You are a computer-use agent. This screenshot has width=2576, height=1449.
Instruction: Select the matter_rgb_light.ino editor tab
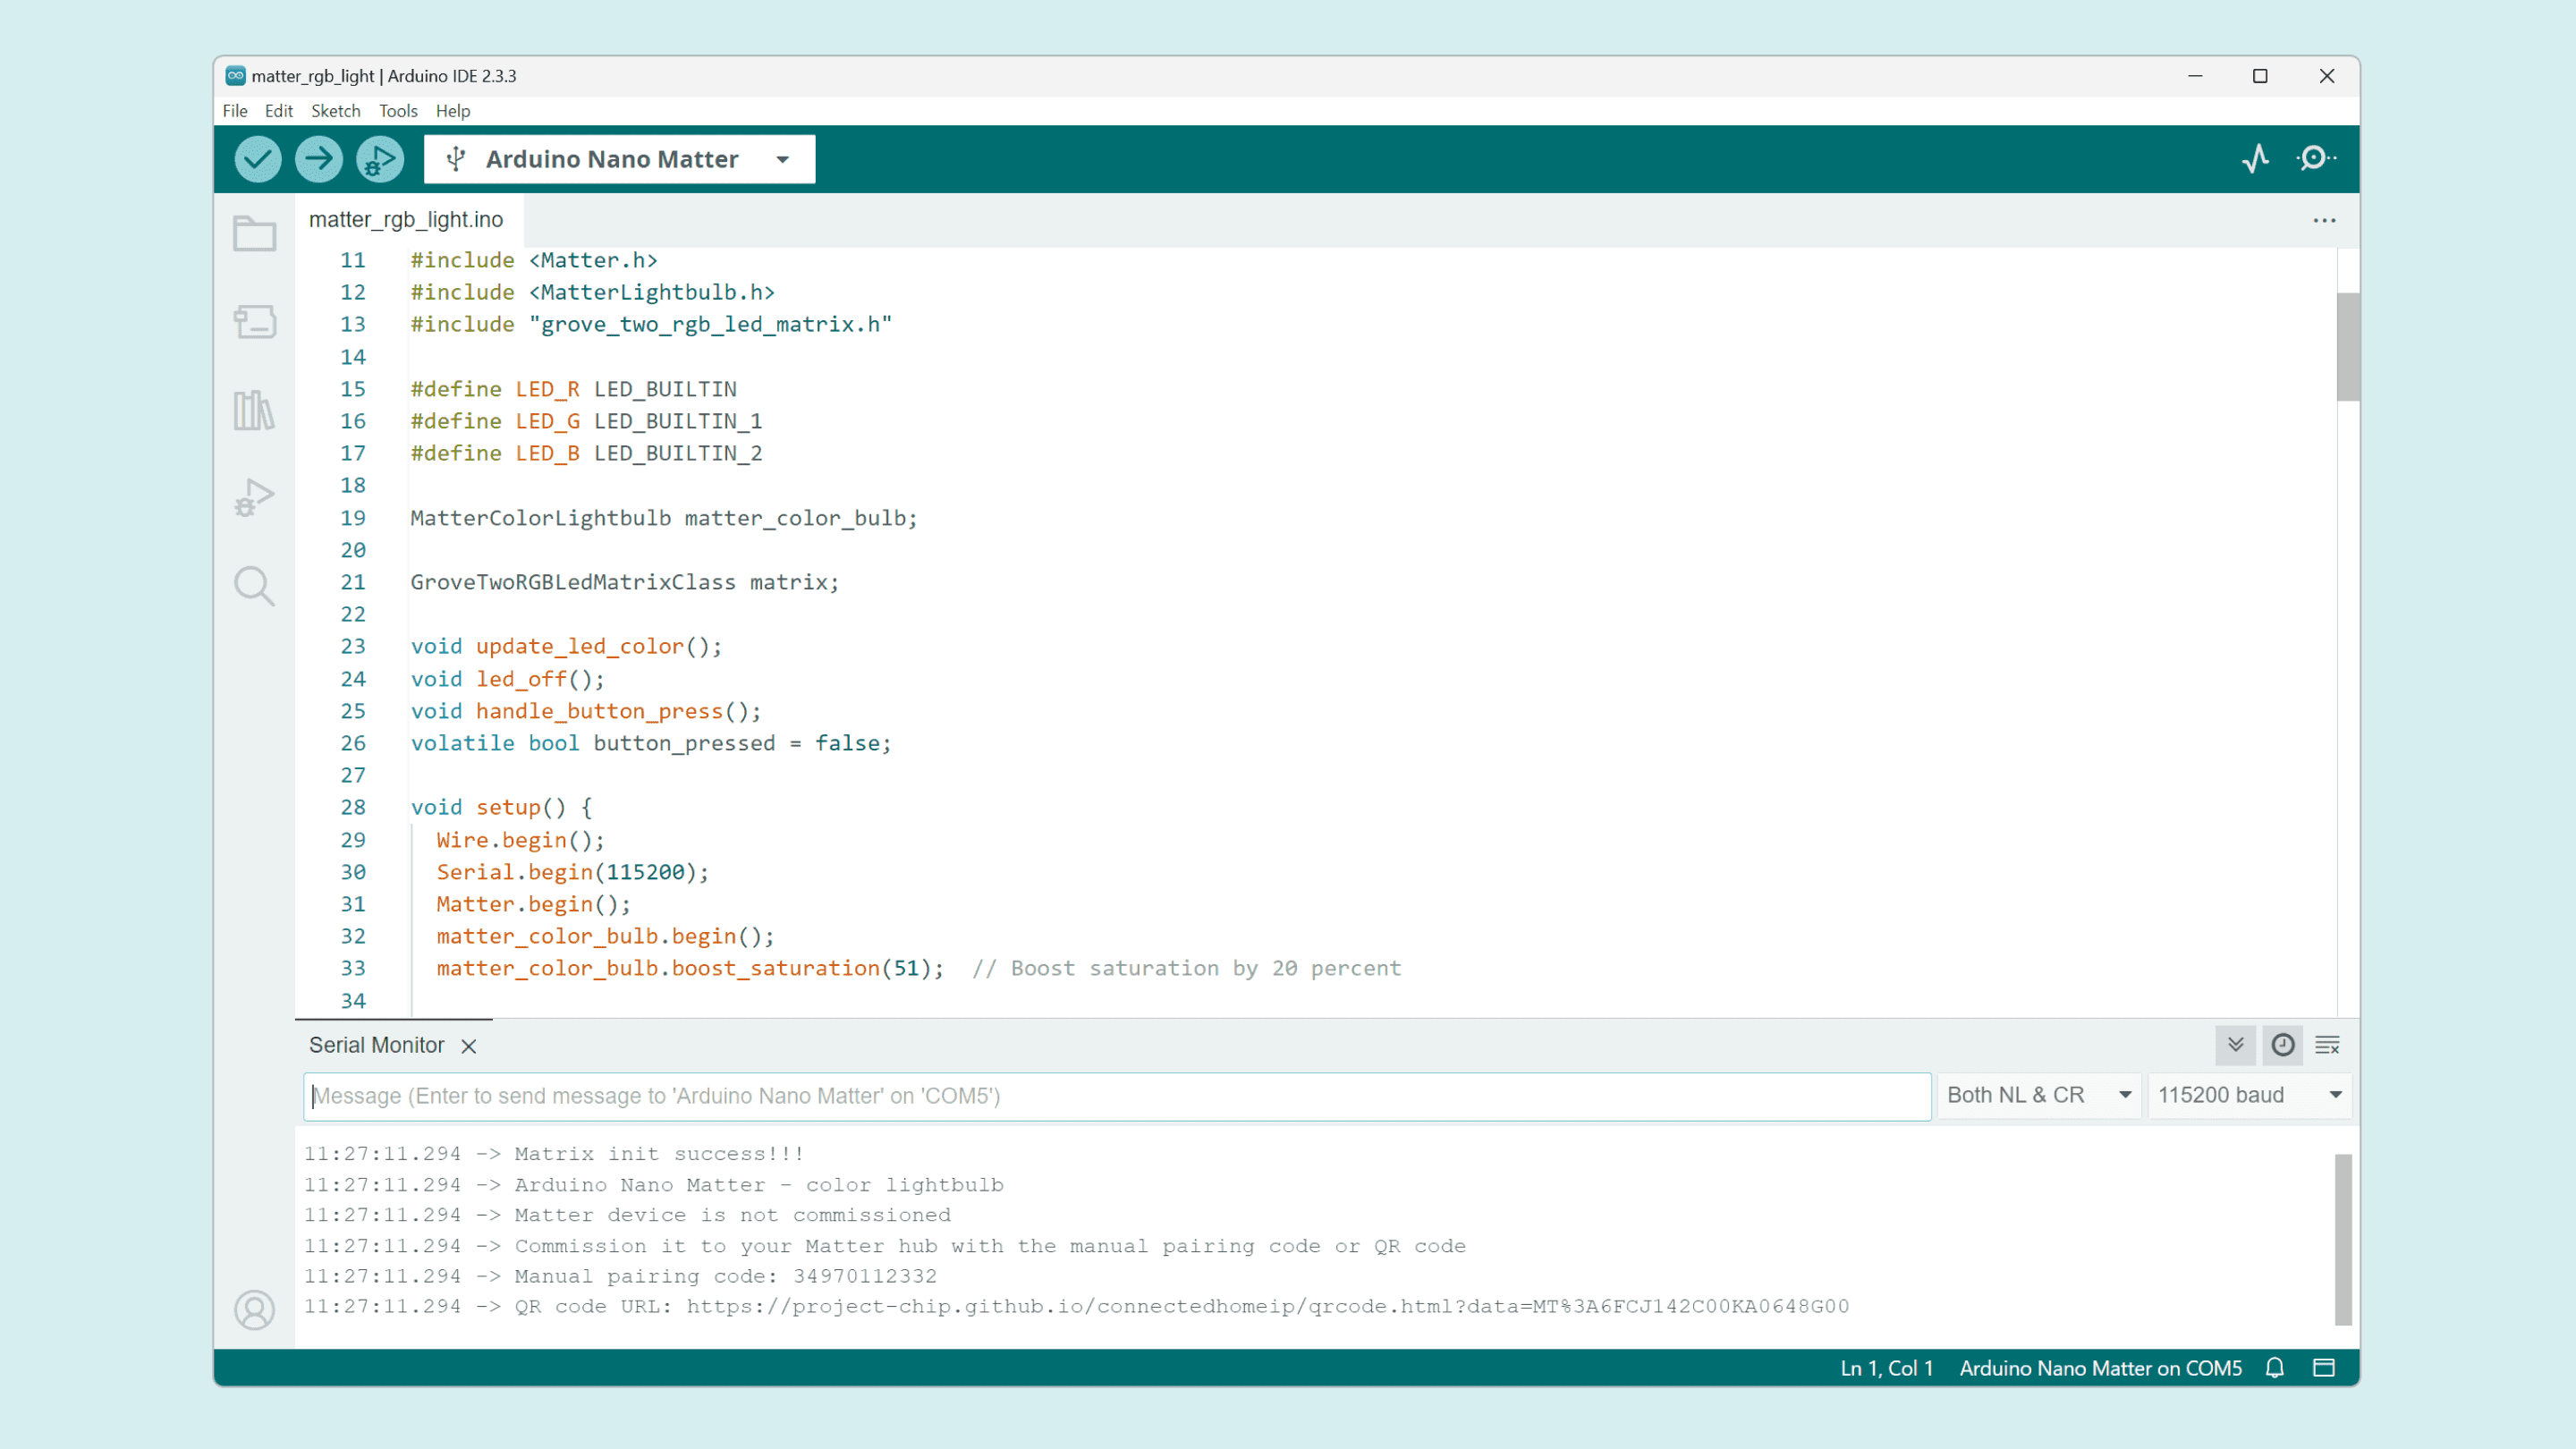tap(406, 220)
